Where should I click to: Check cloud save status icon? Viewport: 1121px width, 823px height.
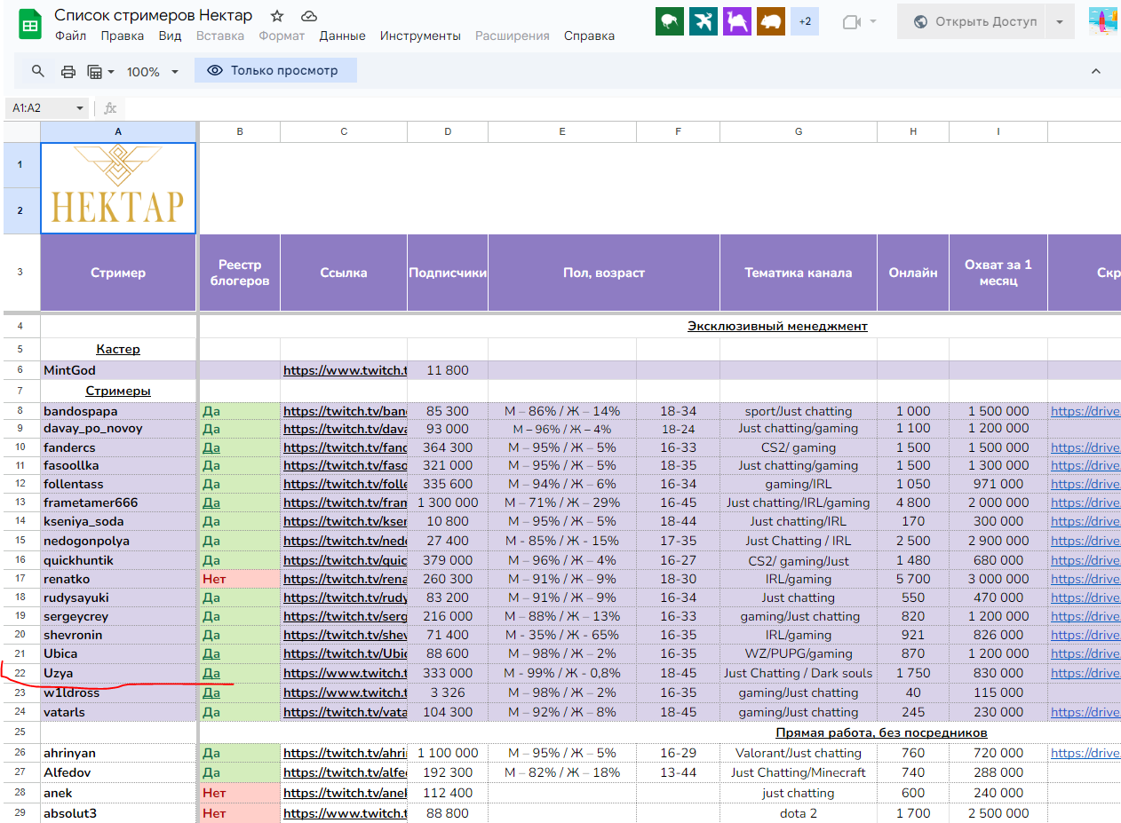tap(309, 16)
